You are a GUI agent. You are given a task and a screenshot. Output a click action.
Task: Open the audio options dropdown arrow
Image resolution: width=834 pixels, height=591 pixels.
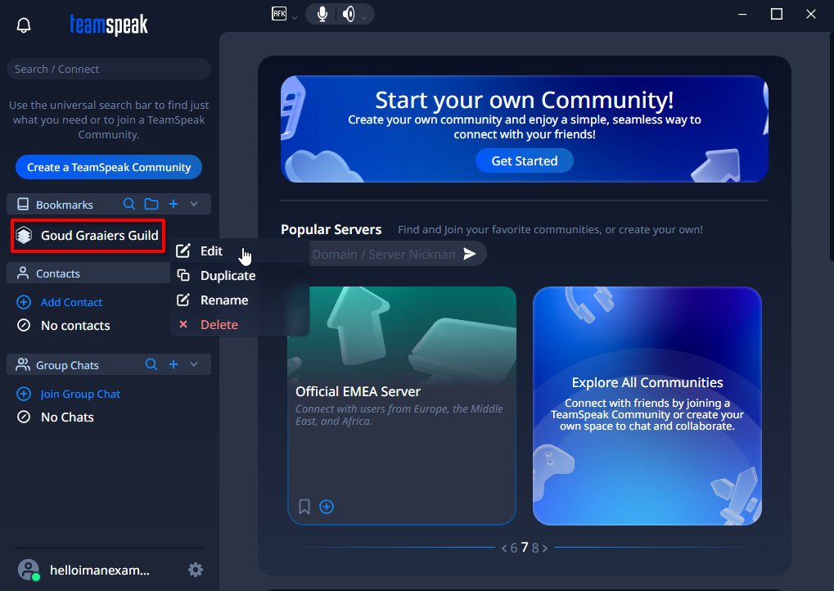[x=364, y=18]
